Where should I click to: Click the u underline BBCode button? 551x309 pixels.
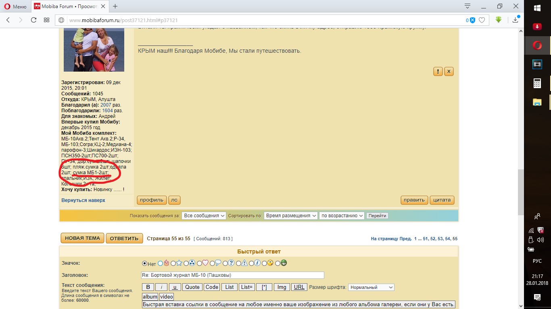click(175, 287)
